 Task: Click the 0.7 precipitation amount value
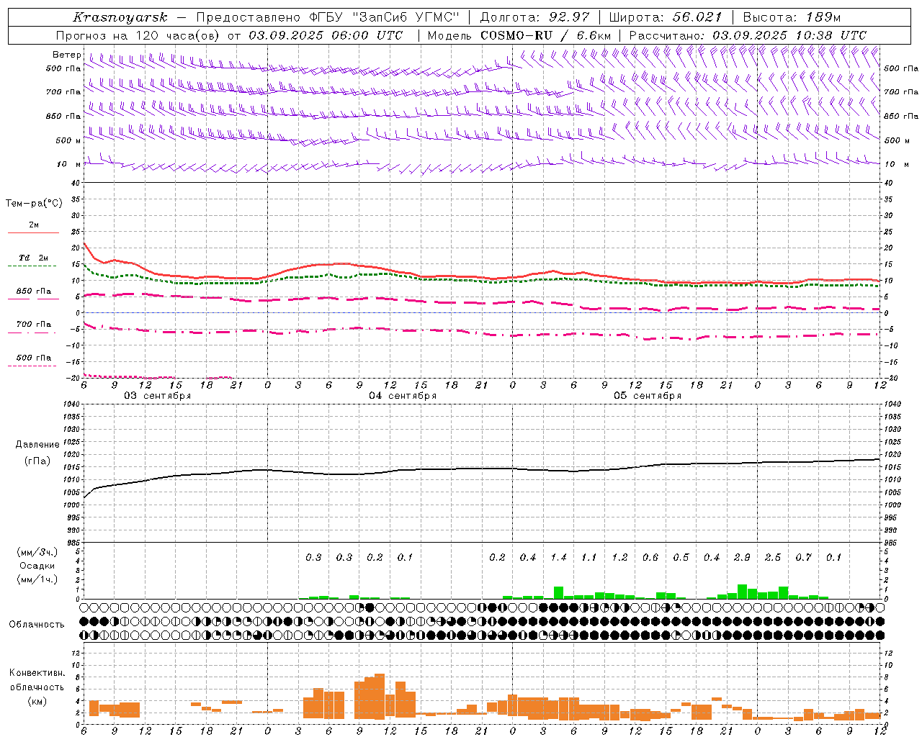(804, 557)
